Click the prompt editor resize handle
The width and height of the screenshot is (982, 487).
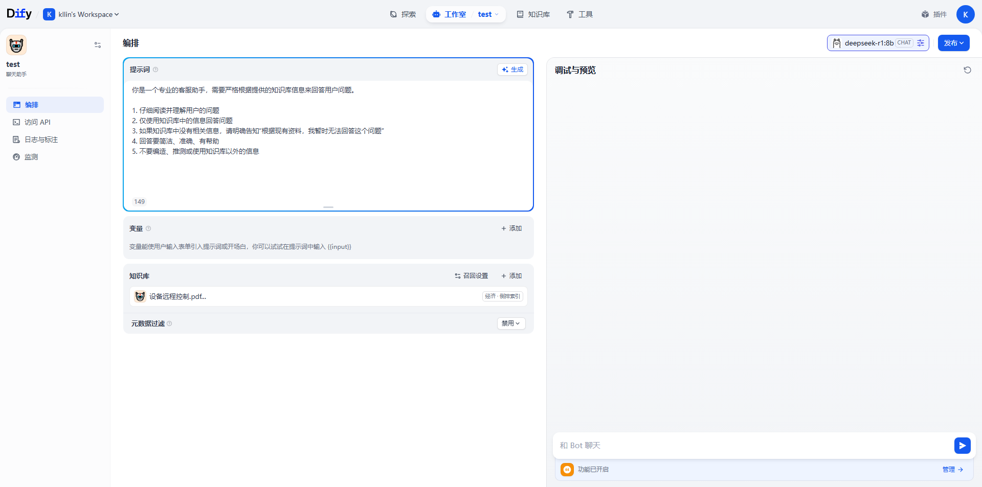tap(328, 207)
